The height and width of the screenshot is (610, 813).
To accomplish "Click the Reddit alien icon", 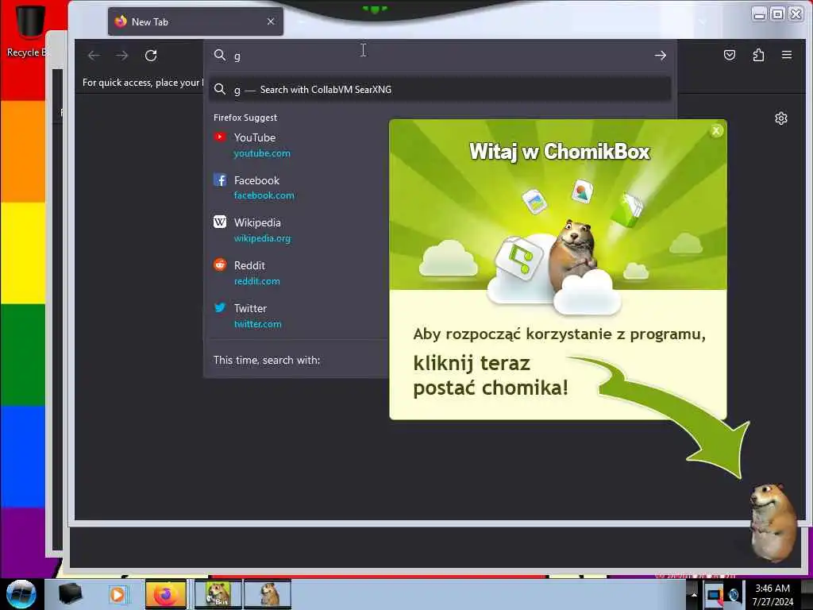I will [x=220, y=264].
